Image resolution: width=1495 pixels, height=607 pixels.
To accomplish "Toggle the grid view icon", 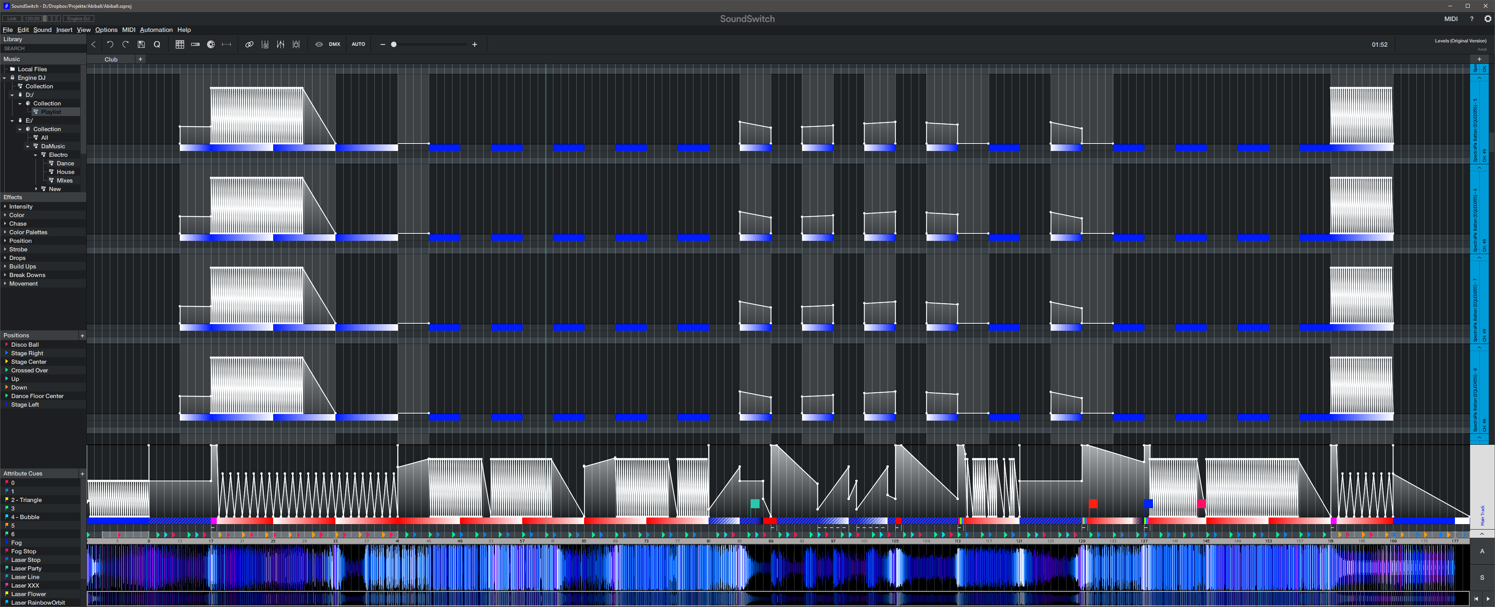I will (x=180, y=44).
